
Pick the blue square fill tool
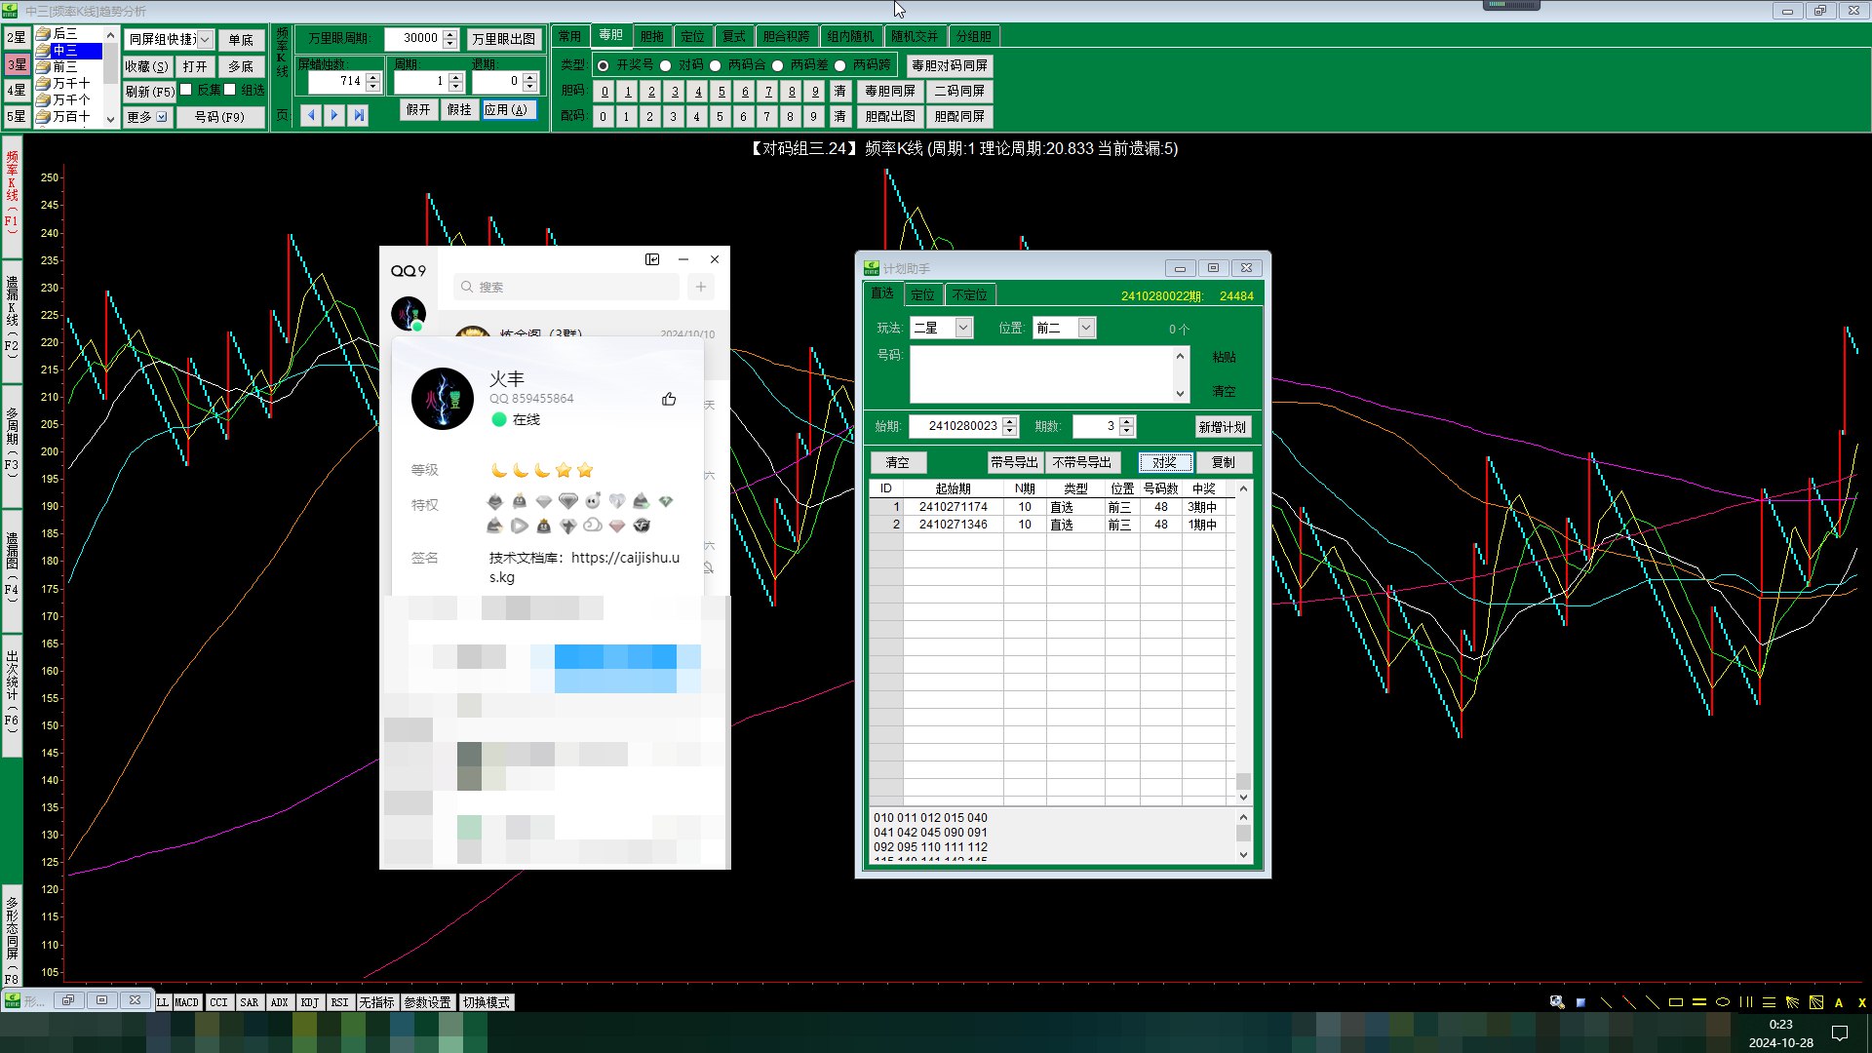pyautogui.click(x=1580, y=1002)
